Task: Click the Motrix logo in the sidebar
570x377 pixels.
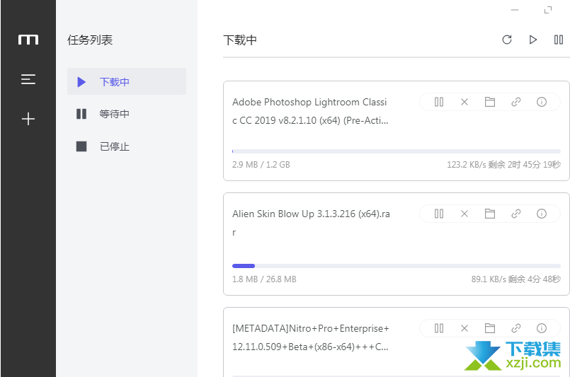Action: 28,40
